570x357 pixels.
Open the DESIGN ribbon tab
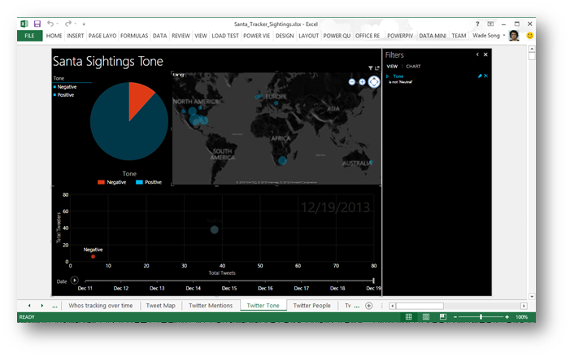pyautogui.click(x=285, y=36)
